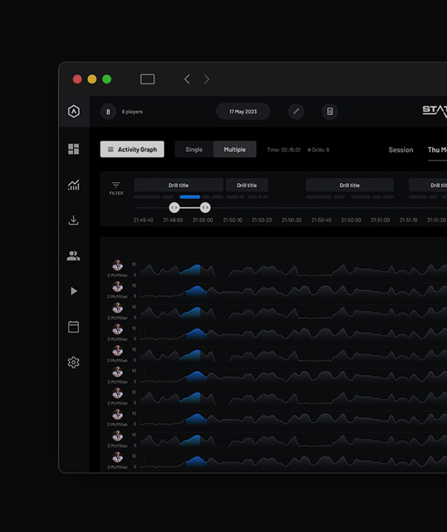Go back with the left chevron
The width and height of the screenshot is (447, 532).
[x=187, y=79]
